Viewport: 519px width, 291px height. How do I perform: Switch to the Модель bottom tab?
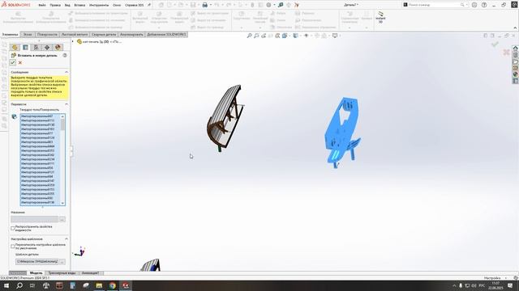[x=36, y=273]
